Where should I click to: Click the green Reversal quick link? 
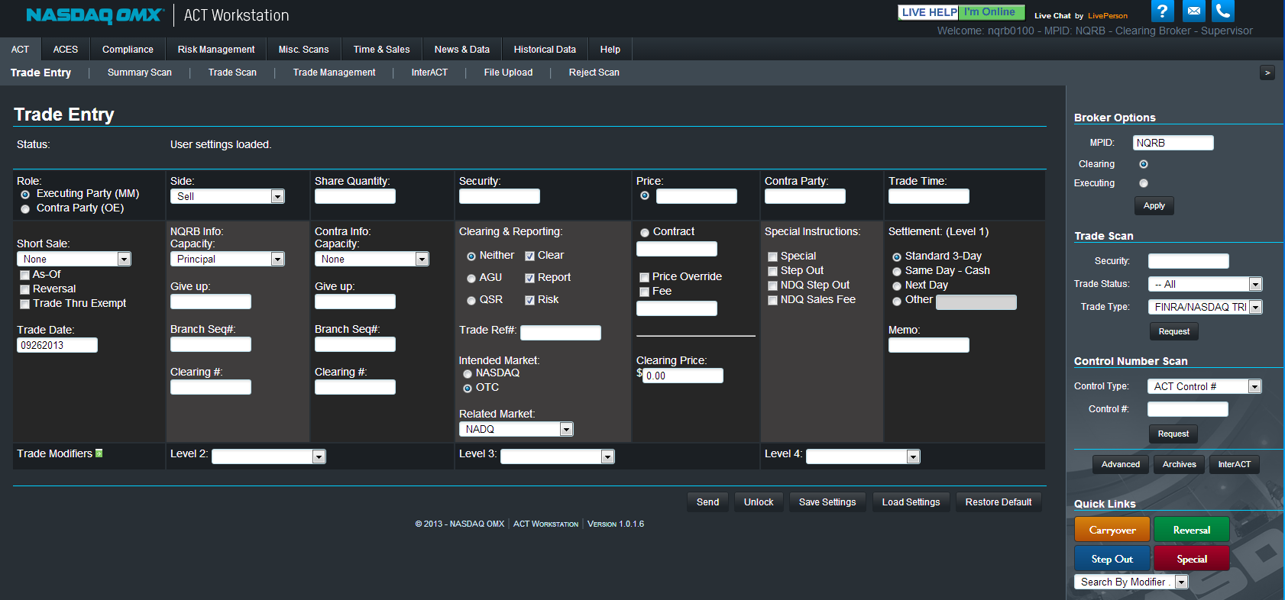click(1192, 530)
